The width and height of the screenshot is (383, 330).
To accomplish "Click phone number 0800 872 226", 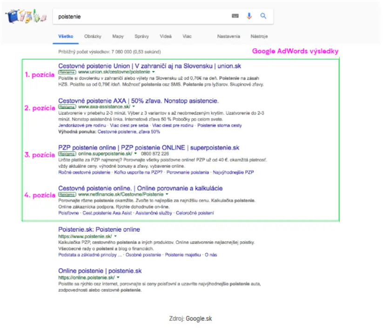I will pos(155,154).
